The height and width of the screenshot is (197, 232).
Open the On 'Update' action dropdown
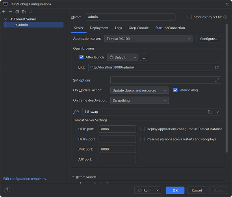(139, 91)
